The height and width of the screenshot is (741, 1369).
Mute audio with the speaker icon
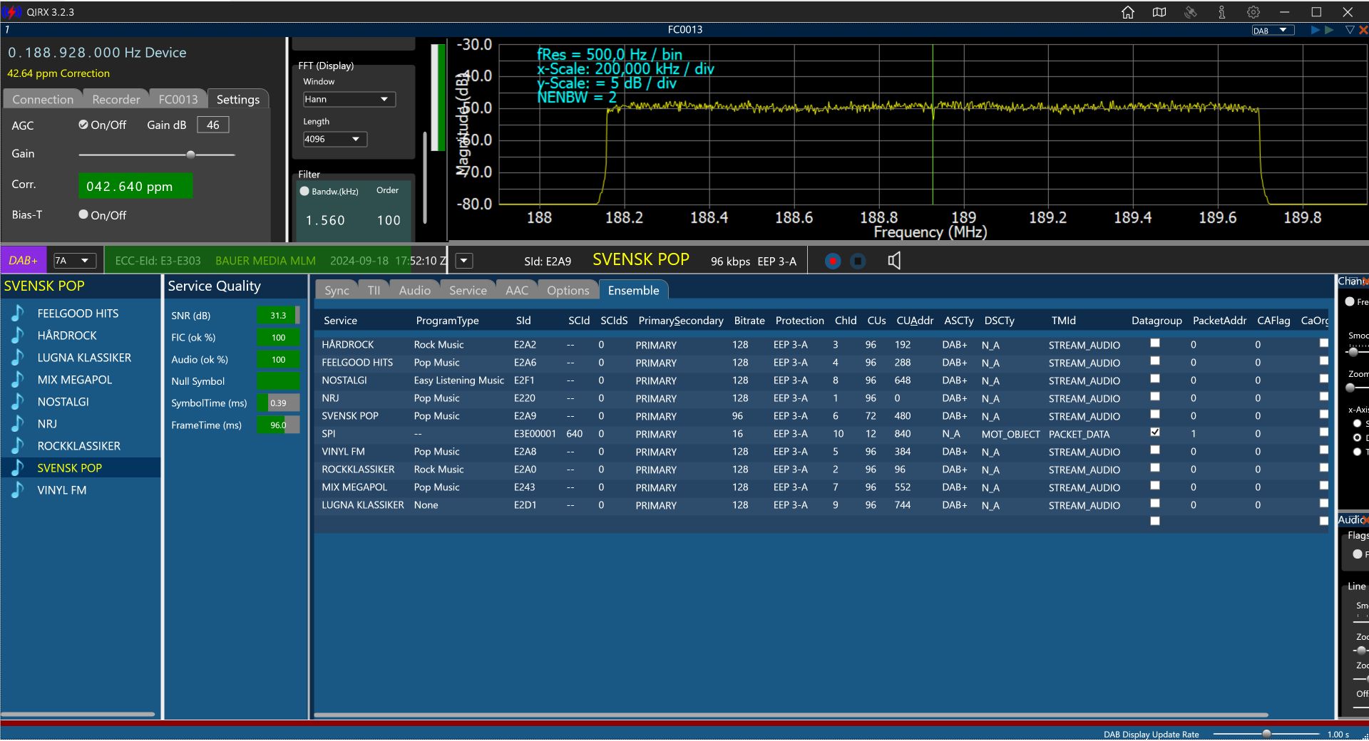pos(894,261)
